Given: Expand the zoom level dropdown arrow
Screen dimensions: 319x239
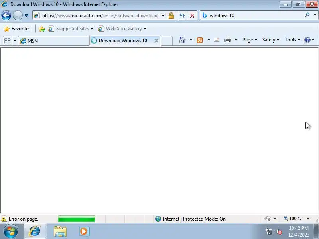Looking at the screenshot, I should point(308,219).
